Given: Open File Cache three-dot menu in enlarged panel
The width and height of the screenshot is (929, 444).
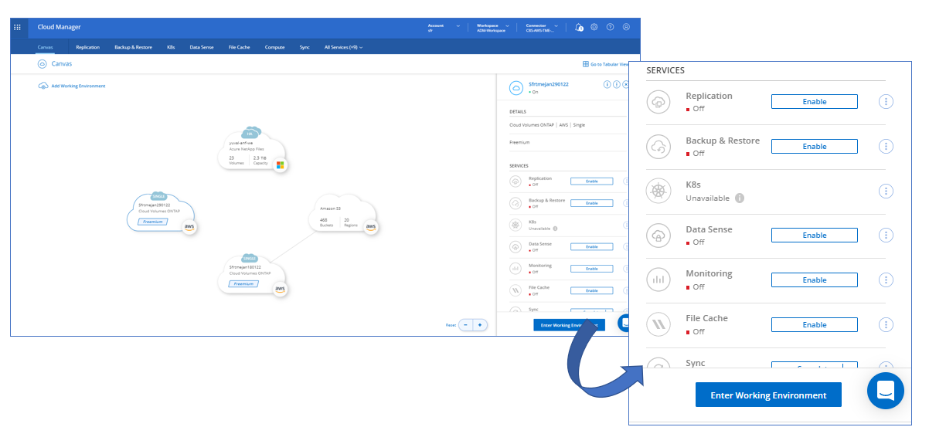Looking at the screenshot, I should 886,324.
